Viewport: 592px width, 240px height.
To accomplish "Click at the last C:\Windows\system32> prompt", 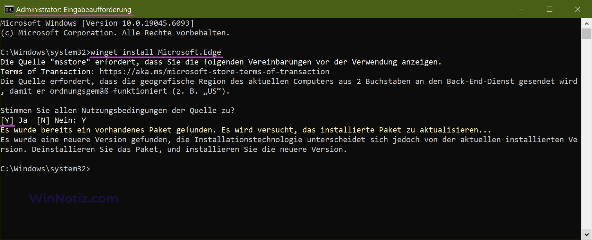I will tap(45, 169).
